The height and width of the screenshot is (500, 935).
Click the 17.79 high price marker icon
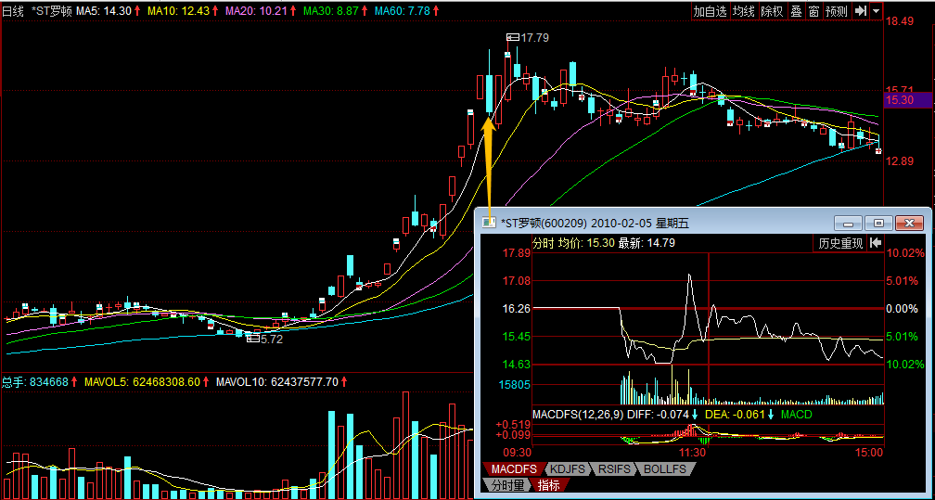513,37
